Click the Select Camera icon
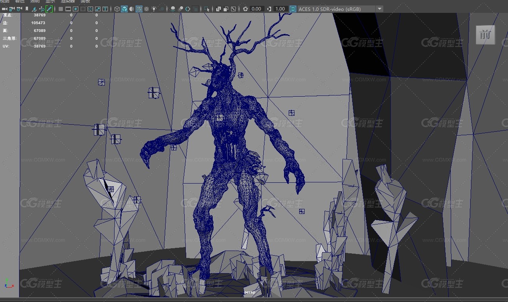The width and height of the screenshot is (508, 302). tap(4, 9)
